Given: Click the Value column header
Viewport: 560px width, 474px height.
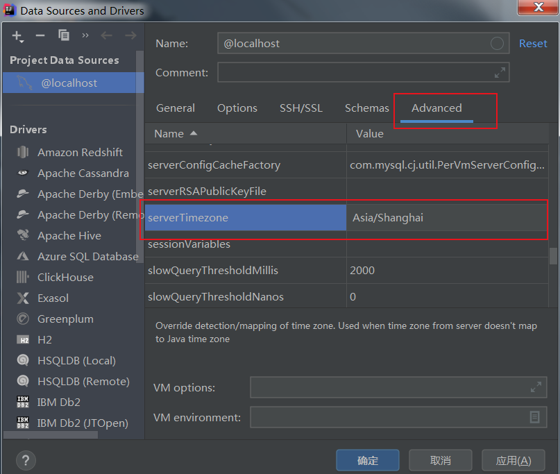Looking at the screenshot, I should click(448, 133).
